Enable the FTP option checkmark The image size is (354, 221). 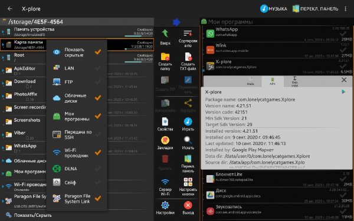(x=98, y=82)
